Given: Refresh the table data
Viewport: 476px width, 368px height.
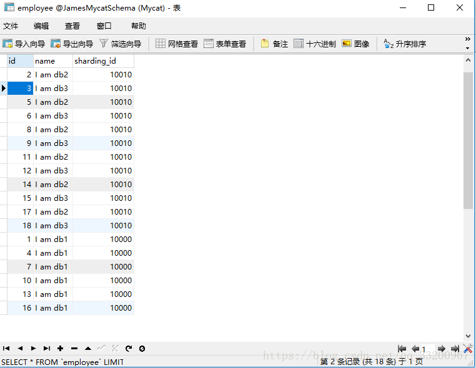Looking at the screenshot, I should click(x=129, y=349).
